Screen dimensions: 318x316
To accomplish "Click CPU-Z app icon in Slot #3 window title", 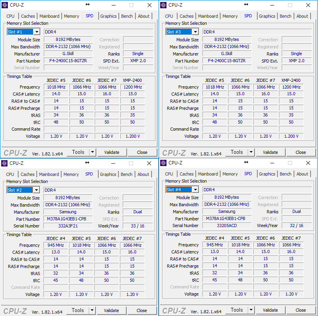I will click(x=163, y=5).
